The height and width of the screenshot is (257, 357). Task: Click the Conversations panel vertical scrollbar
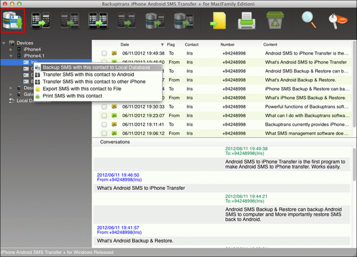point(354,164)
